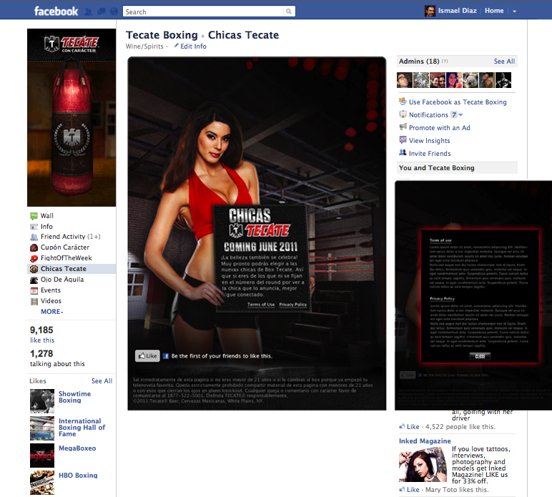Click Promote with an Ad
The height and width of the screenshot is (497, 552).
tap(439, 128)
